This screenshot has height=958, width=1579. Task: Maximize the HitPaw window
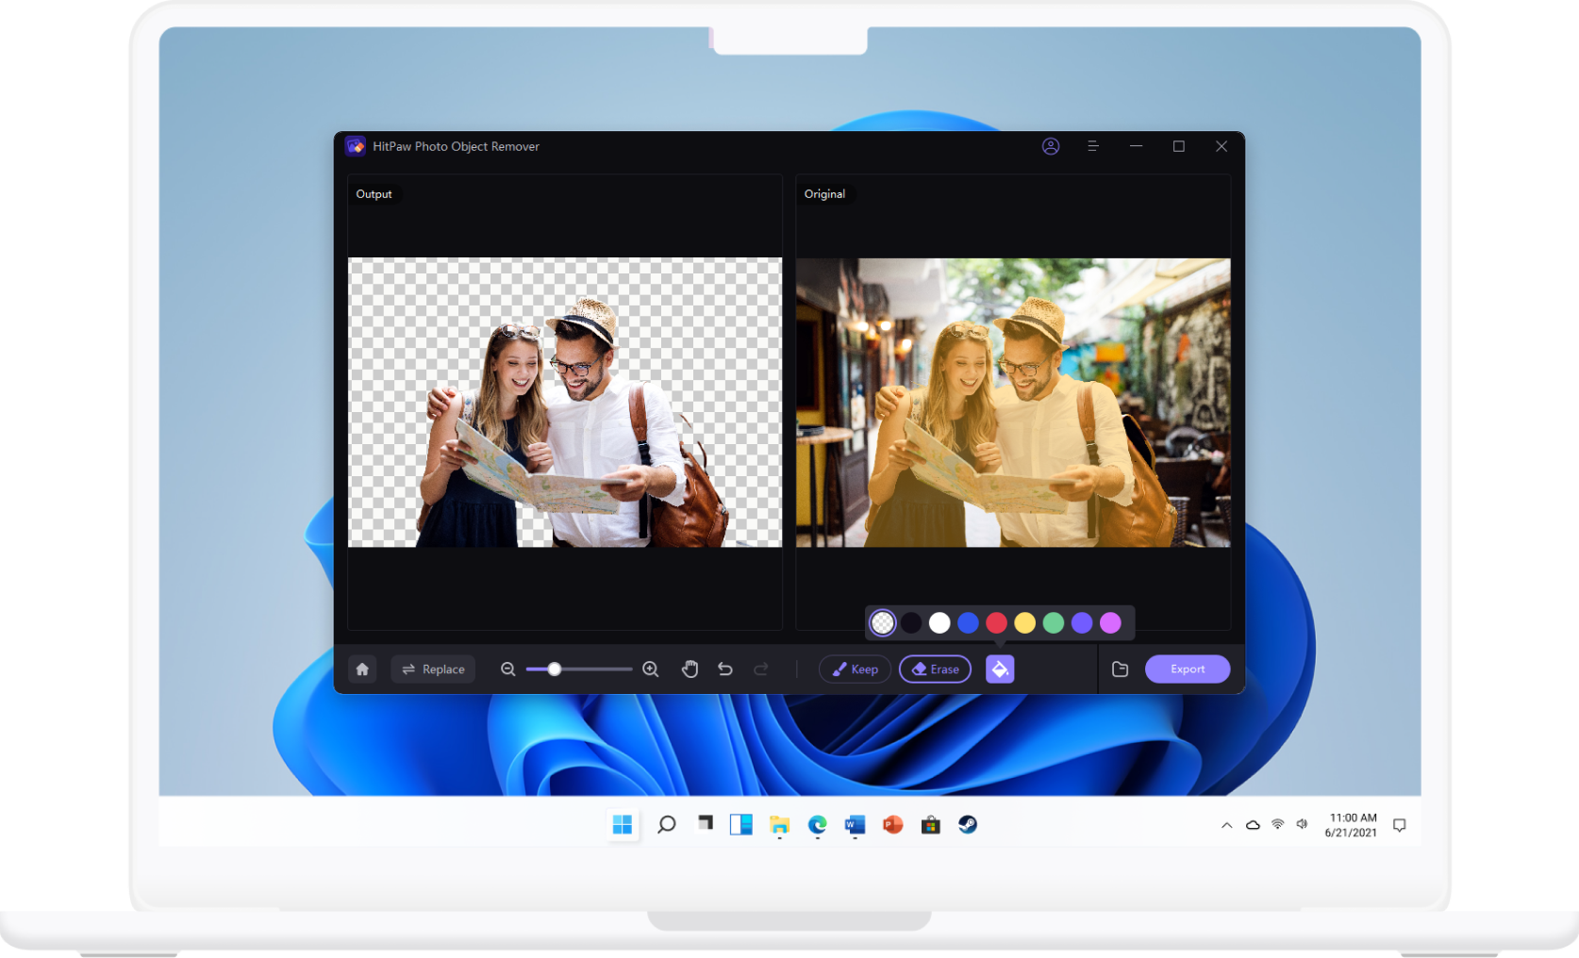(1179, 146)
